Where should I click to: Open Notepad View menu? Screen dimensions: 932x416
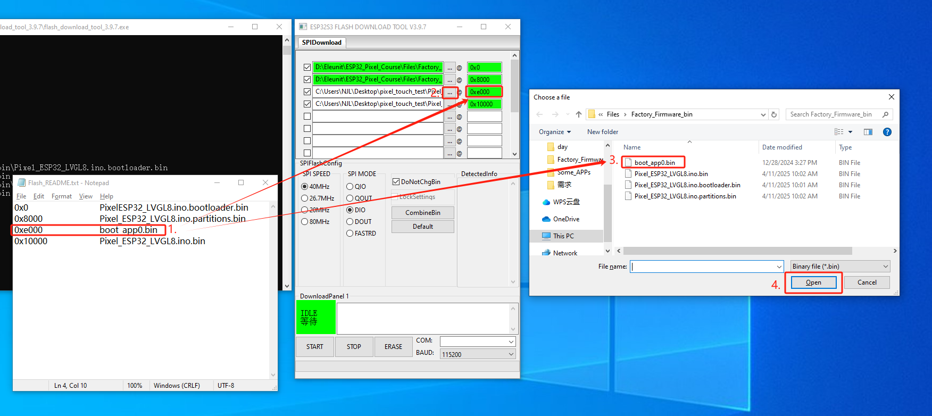click(x=86, y=196)
